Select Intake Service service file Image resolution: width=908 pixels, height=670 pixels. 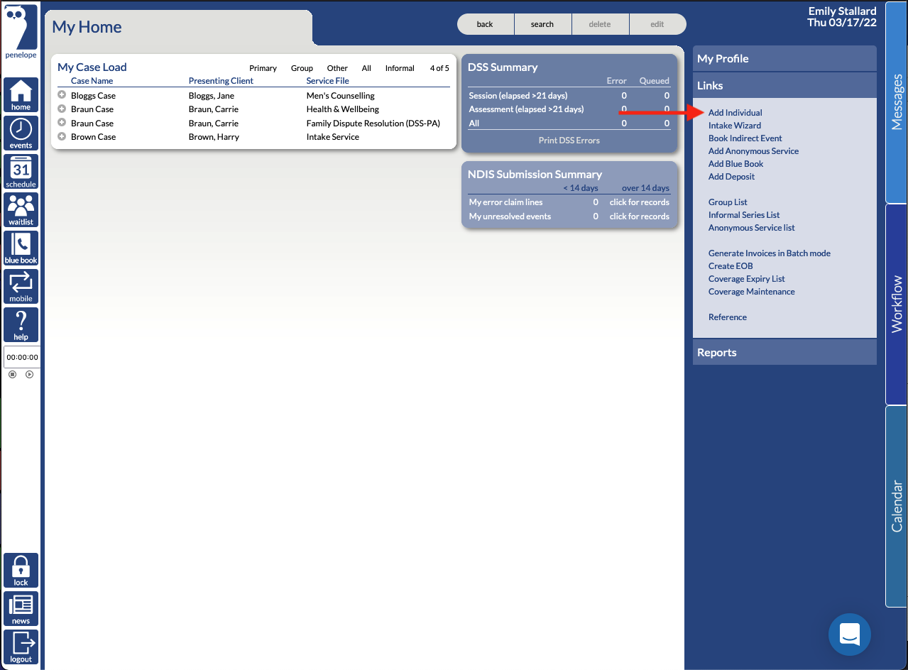(332, 137)
